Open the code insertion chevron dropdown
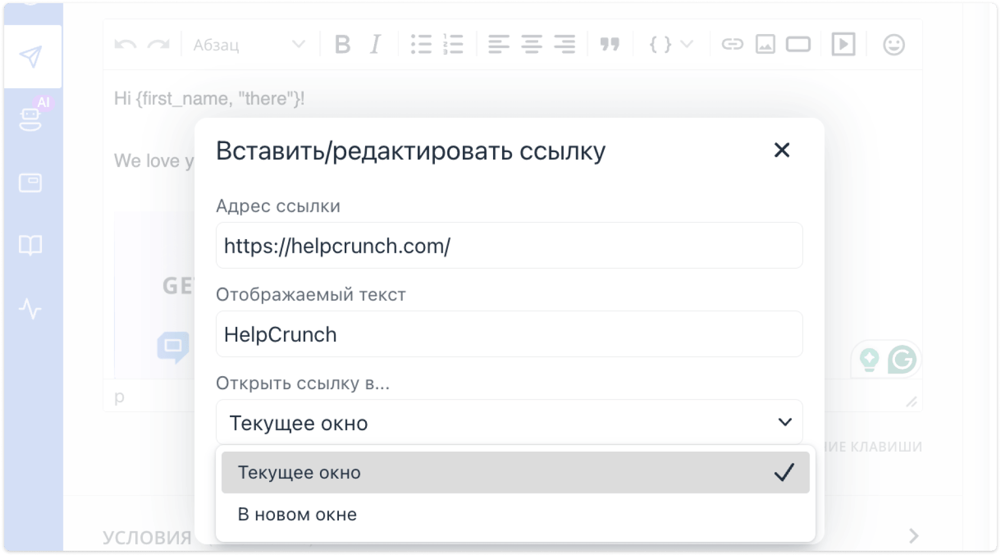The image size is (1001, 556). tap(687, 45)
